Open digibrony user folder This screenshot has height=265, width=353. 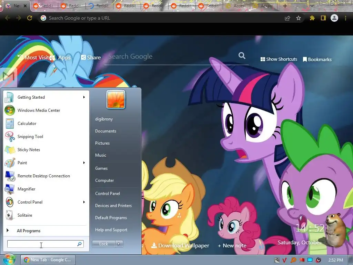(x=104, y=119)
